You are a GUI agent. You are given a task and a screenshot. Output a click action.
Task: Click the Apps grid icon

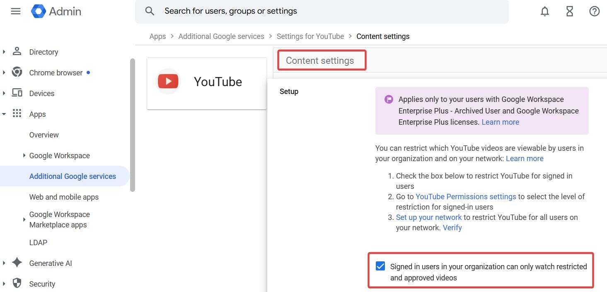[17, 113]
